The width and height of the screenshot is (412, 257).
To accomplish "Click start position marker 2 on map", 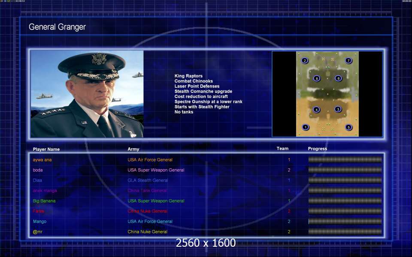I will tap(305, 60).
